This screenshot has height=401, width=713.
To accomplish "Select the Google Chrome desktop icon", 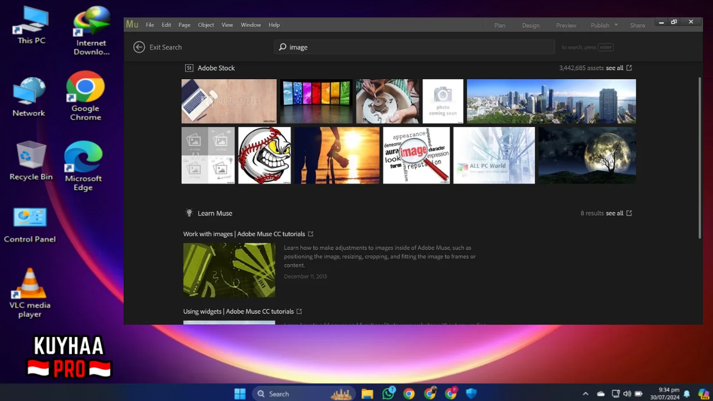I will 86,96.
